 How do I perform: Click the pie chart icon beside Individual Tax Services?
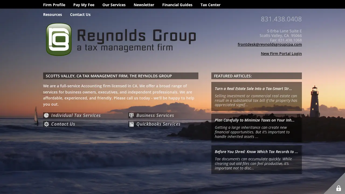coord(46,115)
